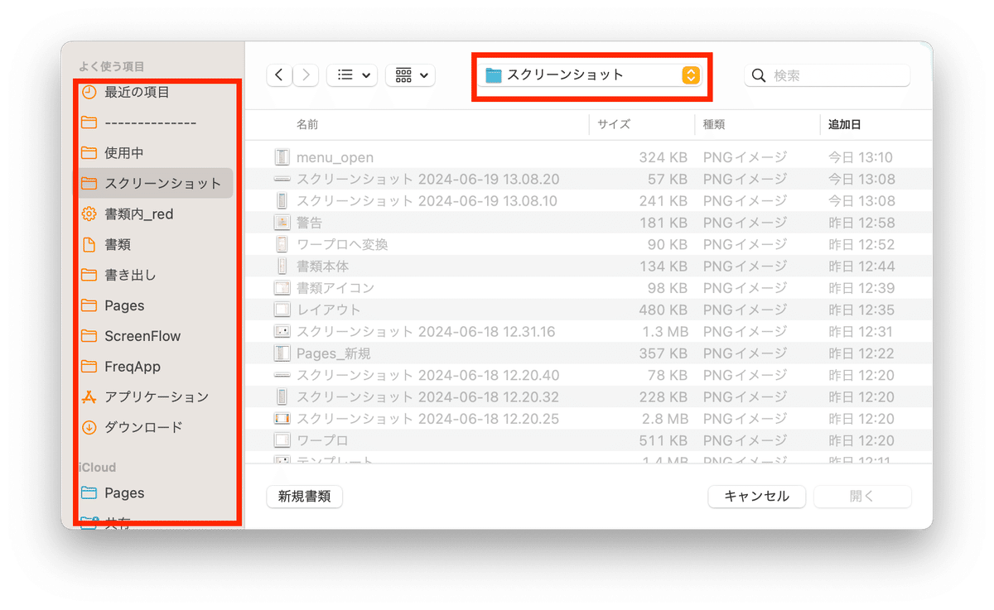Go back with the left chevron button
This screenshot has width=994, height=610.
tap(279, 75)
